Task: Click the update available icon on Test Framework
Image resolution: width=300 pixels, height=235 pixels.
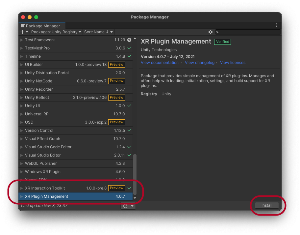Action: 129,40
